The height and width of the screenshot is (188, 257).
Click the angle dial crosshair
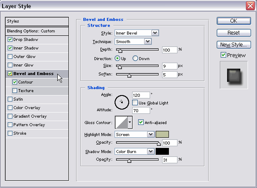tap(121, 102)
